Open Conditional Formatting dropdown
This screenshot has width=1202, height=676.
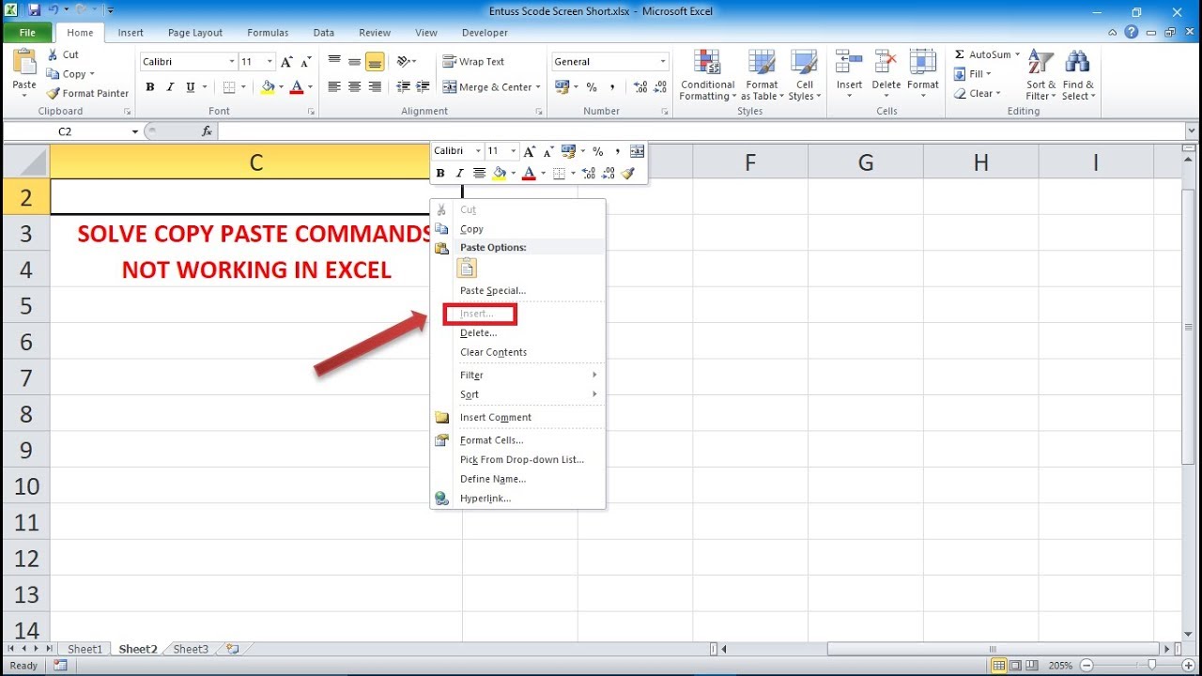click(707, 75)
